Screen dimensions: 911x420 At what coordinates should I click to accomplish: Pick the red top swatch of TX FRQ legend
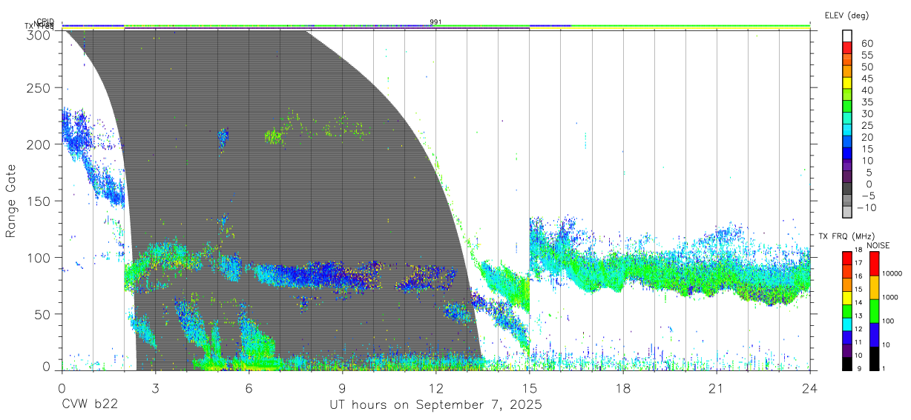coord(846,258)
